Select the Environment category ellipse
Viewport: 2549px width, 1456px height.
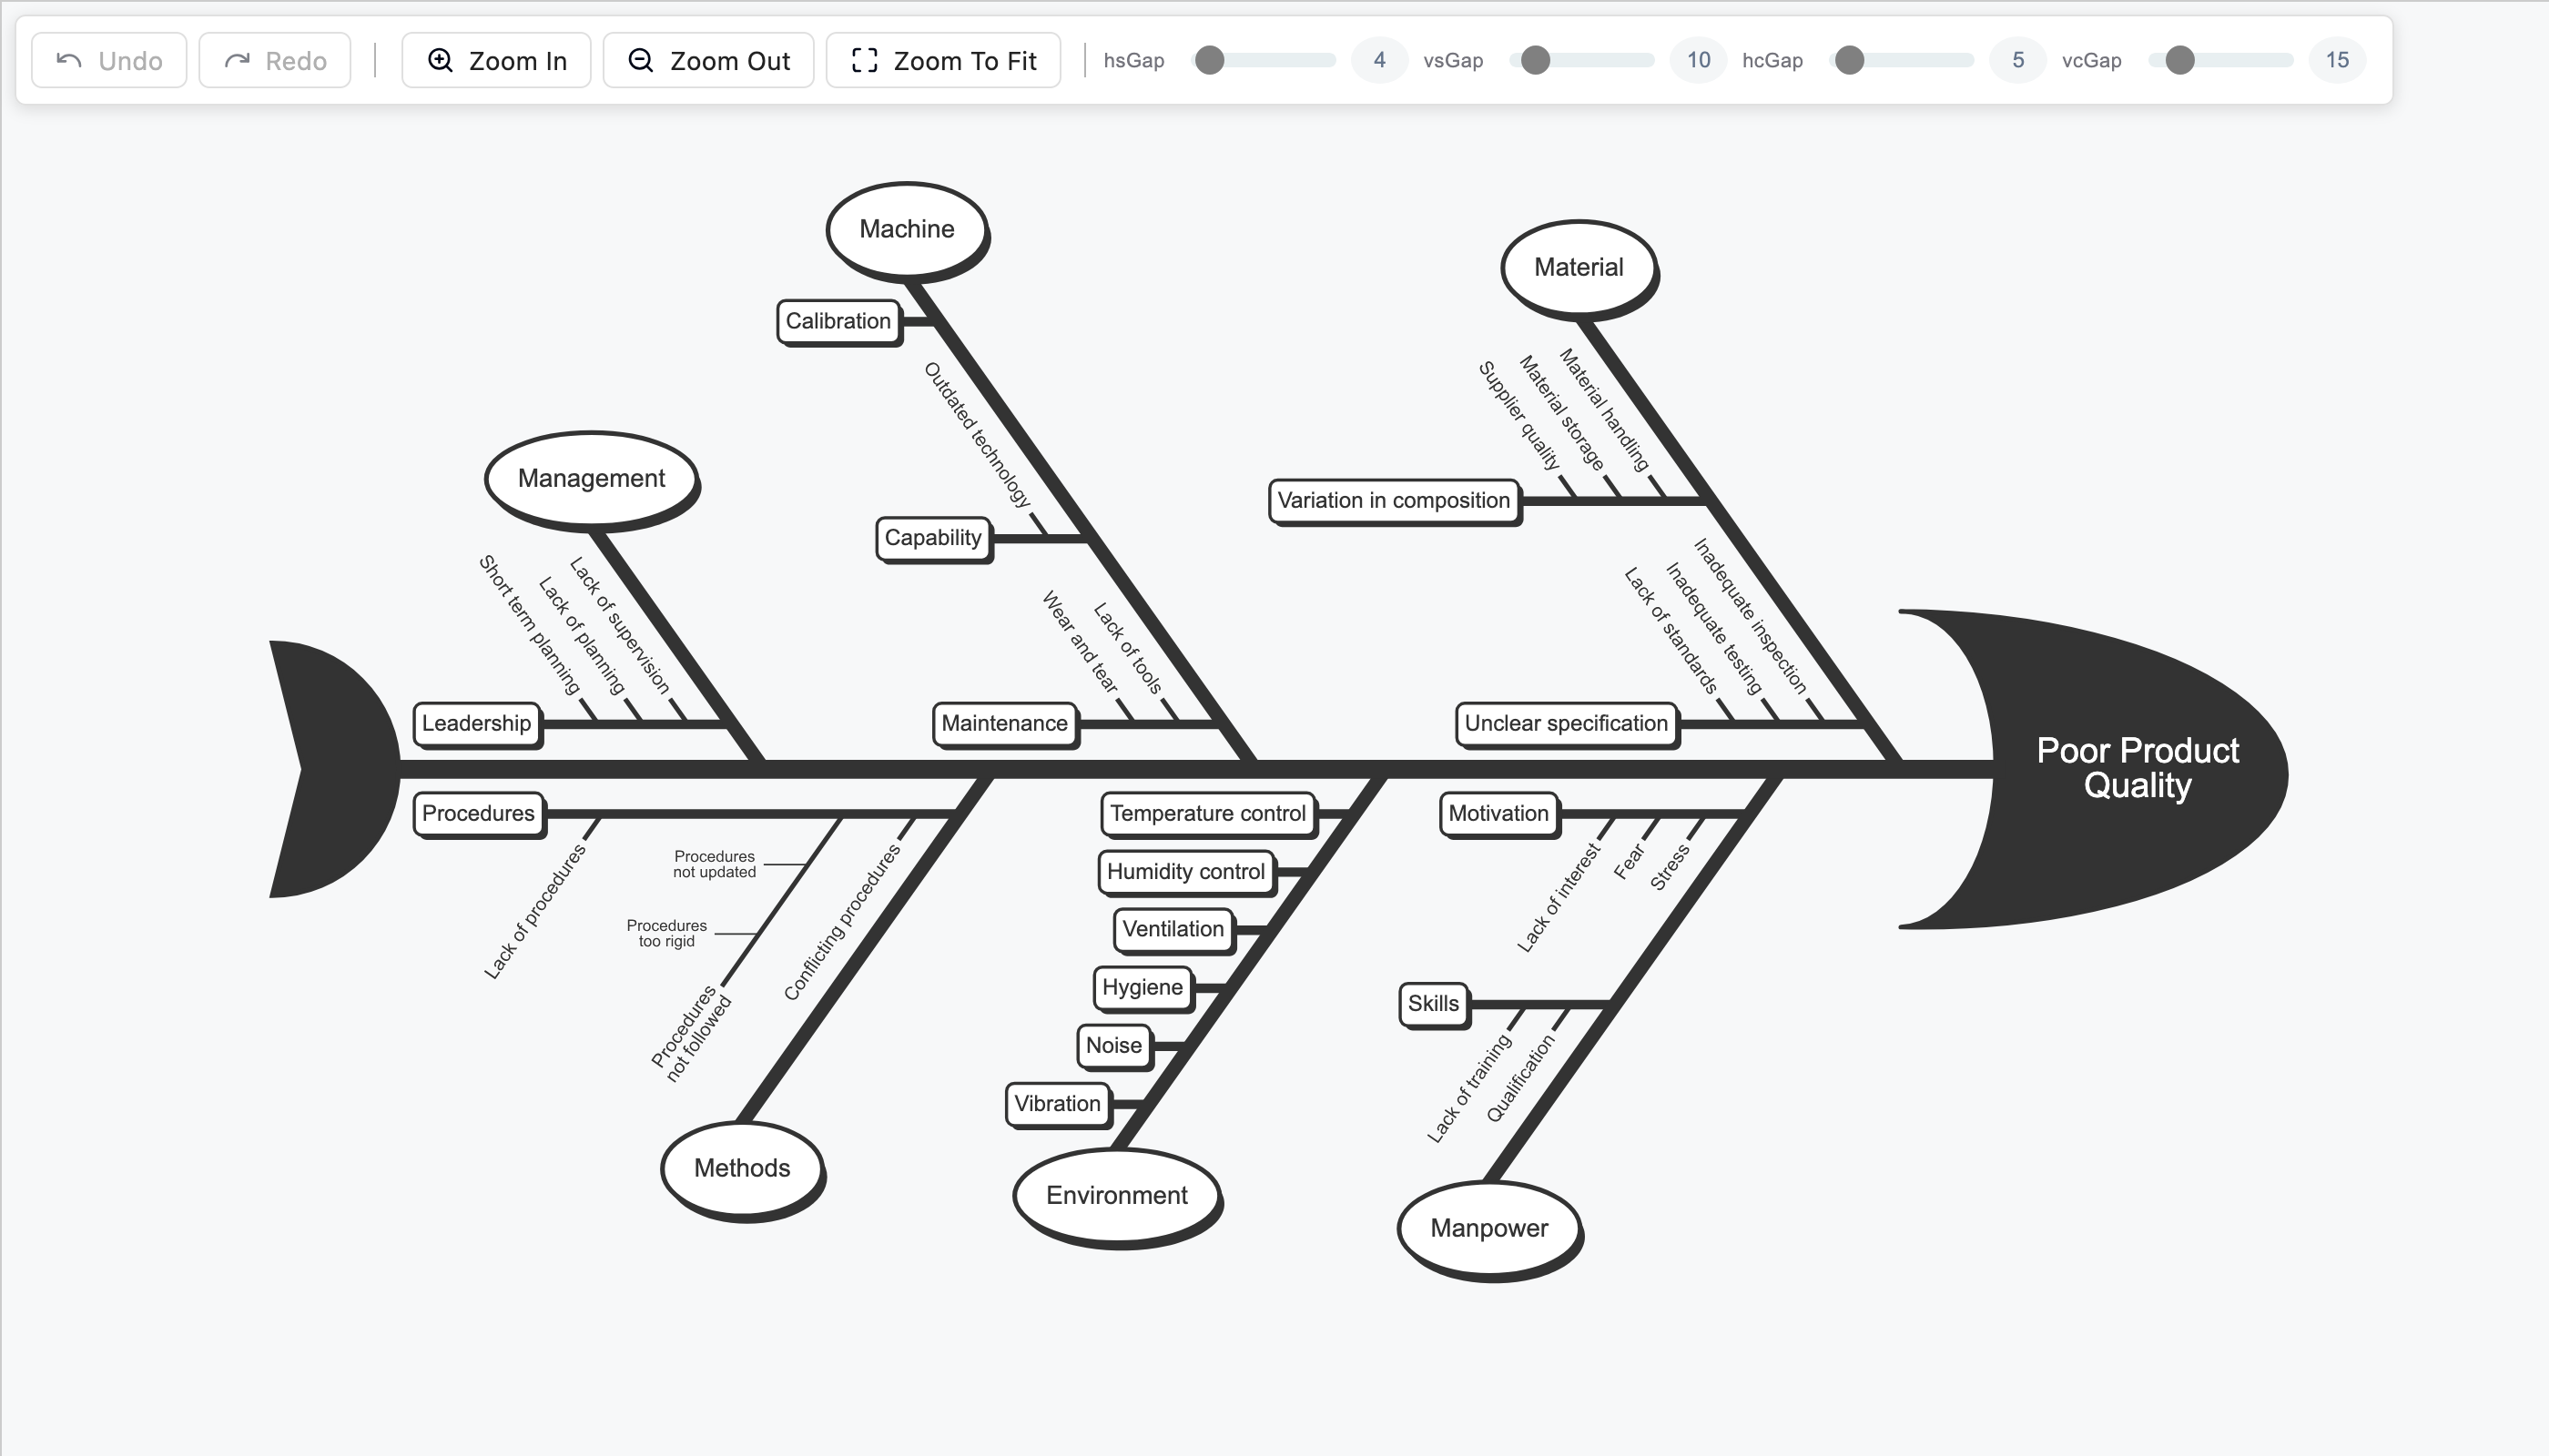(1116, 1195)
